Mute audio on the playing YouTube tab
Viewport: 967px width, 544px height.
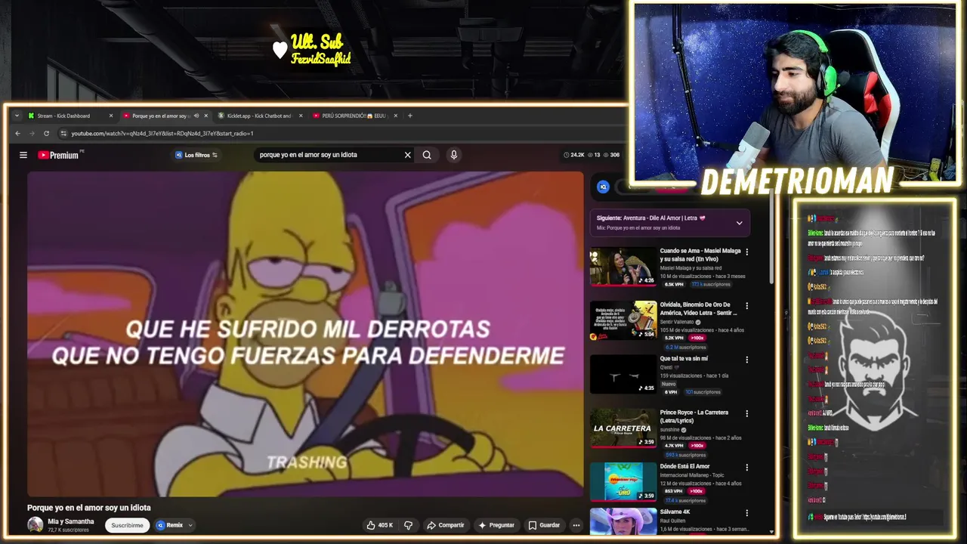(196, 116)
